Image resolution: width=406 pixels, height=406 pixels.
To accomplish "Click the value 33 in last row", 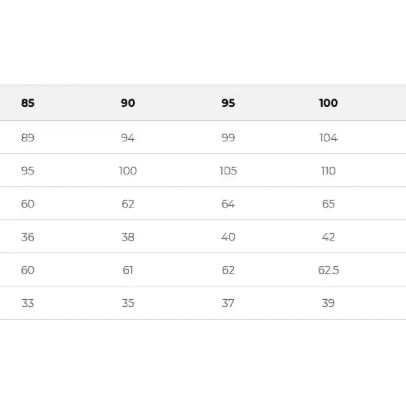I will click(28, 303).
